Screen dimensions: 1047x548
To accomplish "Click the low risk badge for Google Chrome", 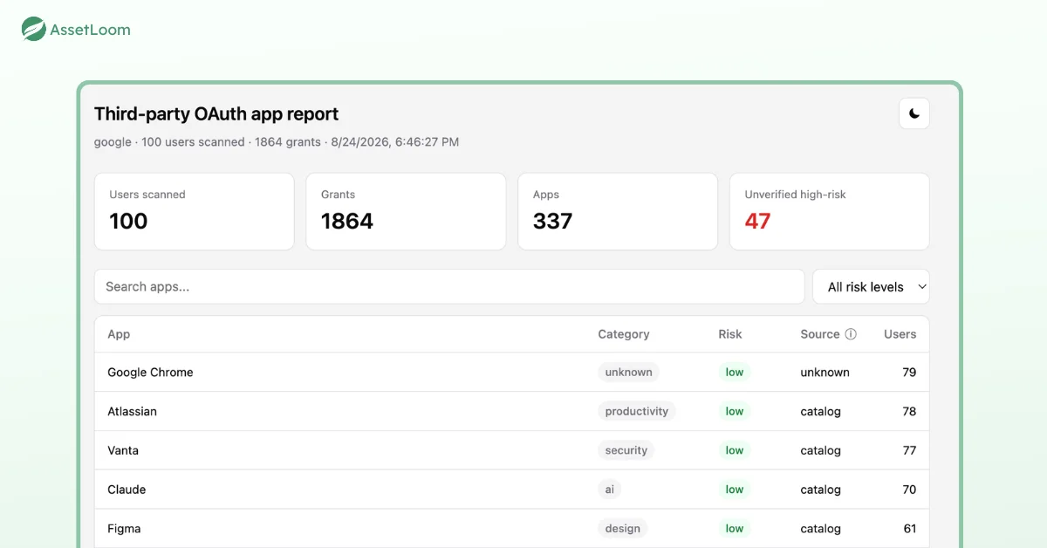I will [735, 372].
